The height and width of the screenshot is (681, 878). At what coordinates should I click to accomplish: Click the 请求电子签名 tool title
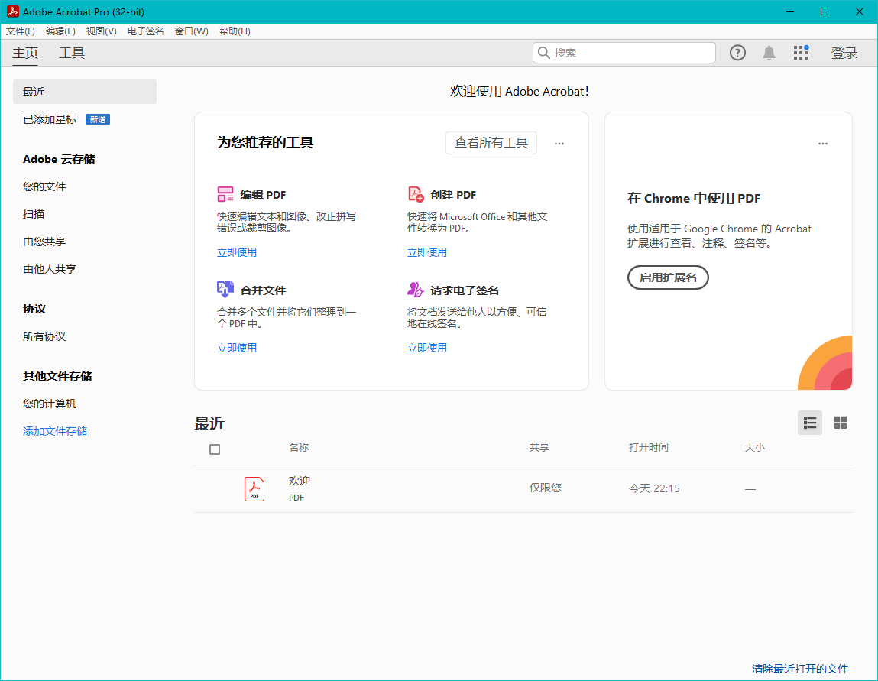[x=465, y=290]
